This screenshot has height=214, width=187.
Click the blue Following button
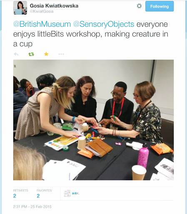[x=160, y=6]
